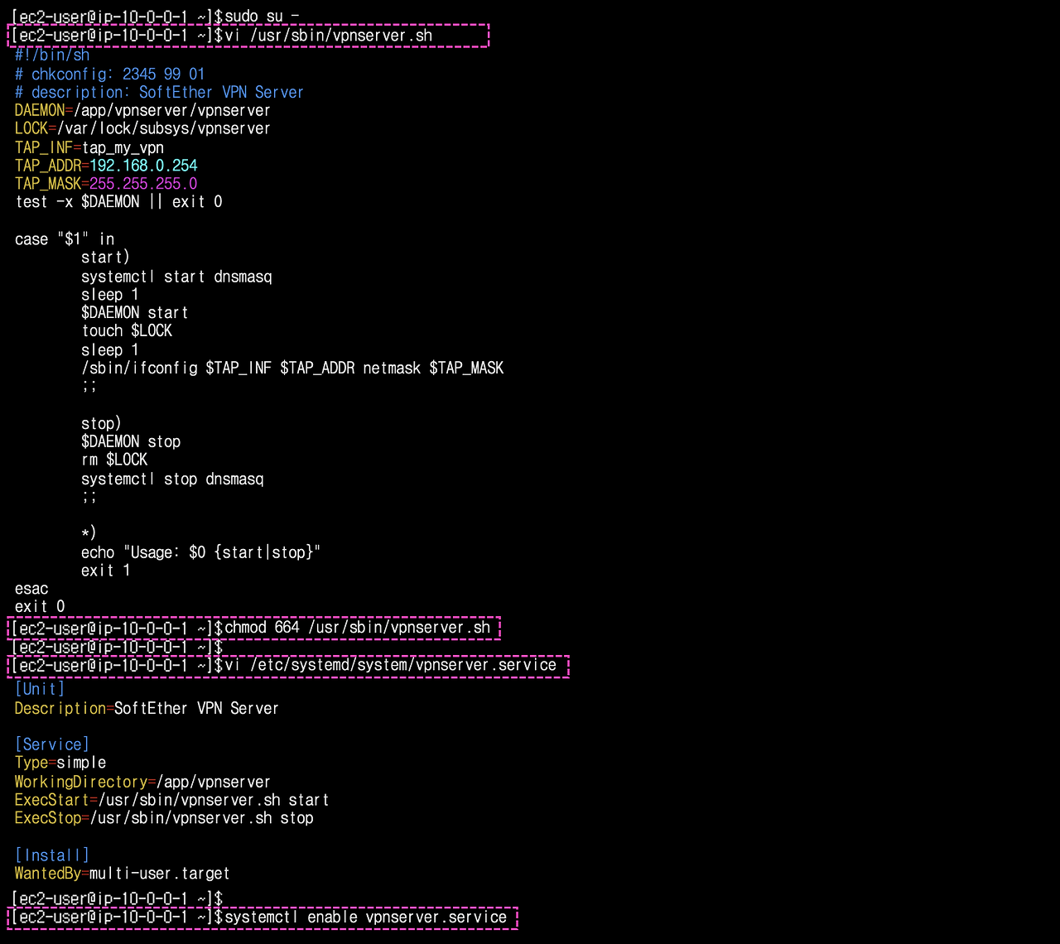This screenshot has height=944, width=1060.
Task: Click the [Unit] section header
Action: click(40, 689)
